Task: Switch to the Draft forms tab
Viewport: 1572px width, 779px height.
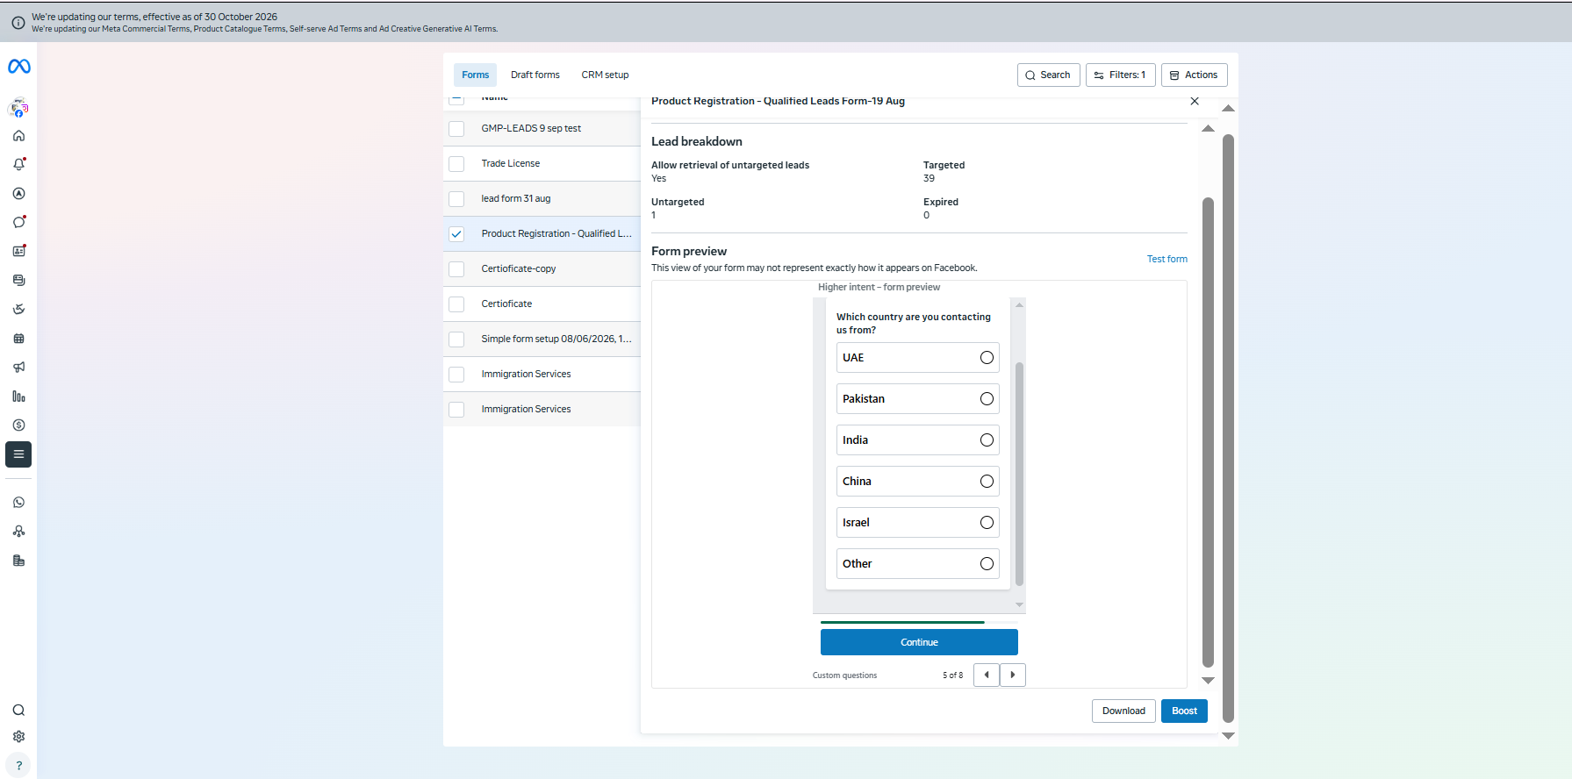Action: pos(535,75)
